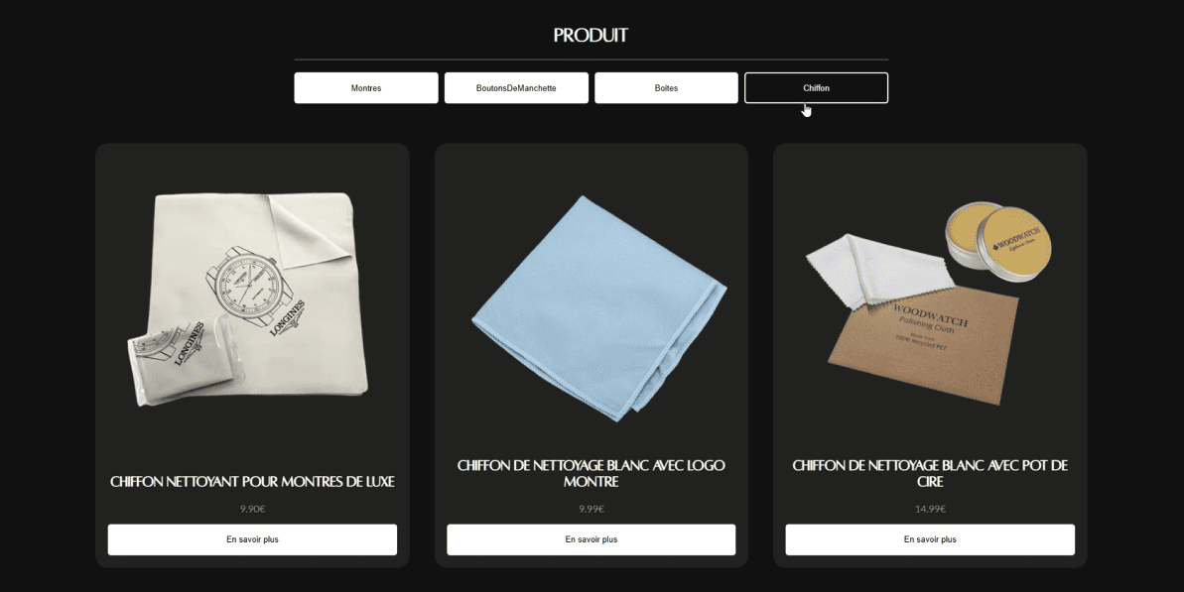Open the Boites category tab

tap(666, 88)
